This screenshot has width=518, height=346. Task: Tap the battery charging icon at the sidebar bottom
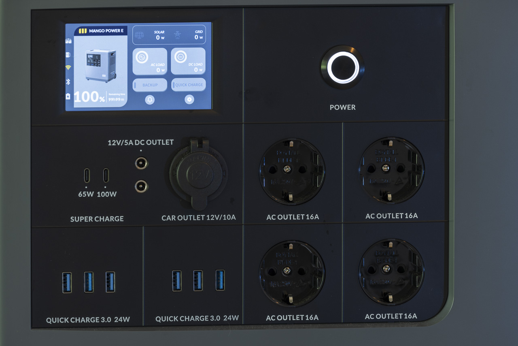point(68,96)
